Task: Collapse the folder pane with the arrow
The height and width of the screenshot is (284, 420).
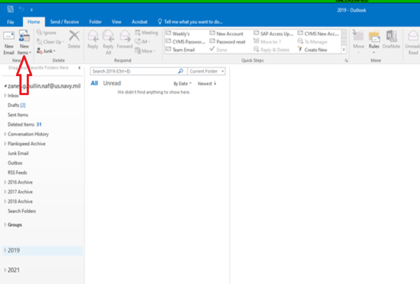Action: pyautogui.click(x=79, y=68)
